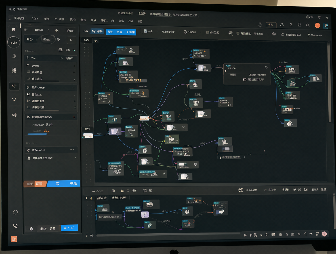The width and height of the screenshot is (336, 254).
Task: Expand the last left-panel row's chevron
Action: click(x=75, y=158)
